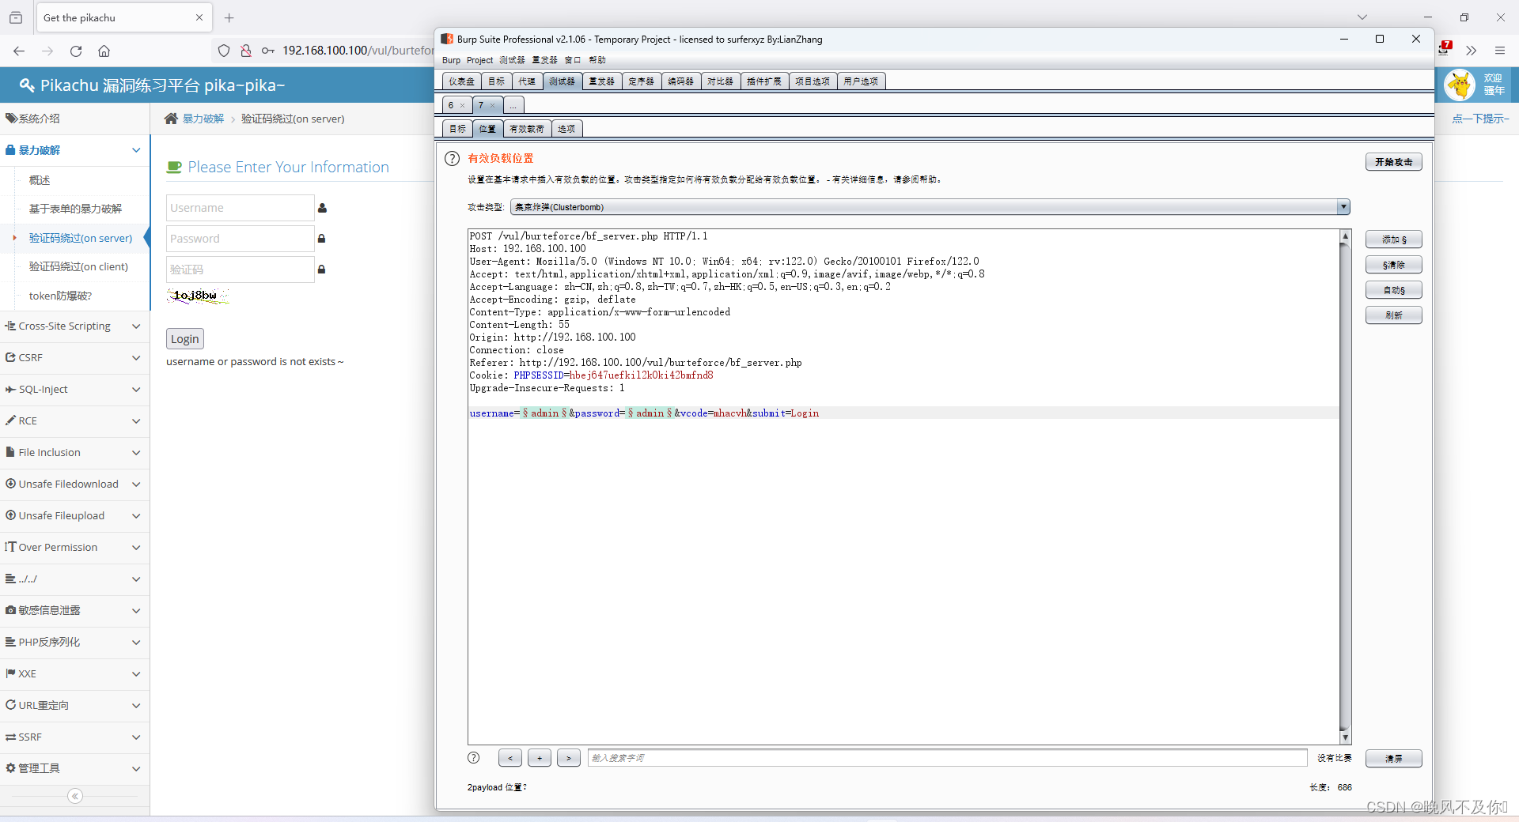Switch to the 重发器 main tab
Viewport: 1519px width, 822px height.
[x=602, y=81]
